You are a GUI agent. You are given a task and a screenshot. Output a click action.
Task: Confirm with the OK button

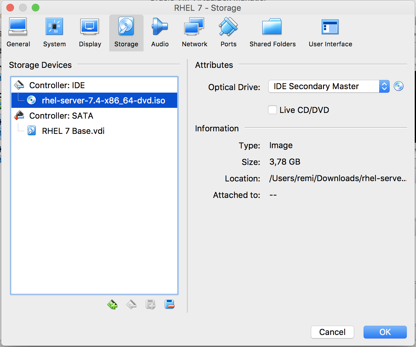point(385,332)
